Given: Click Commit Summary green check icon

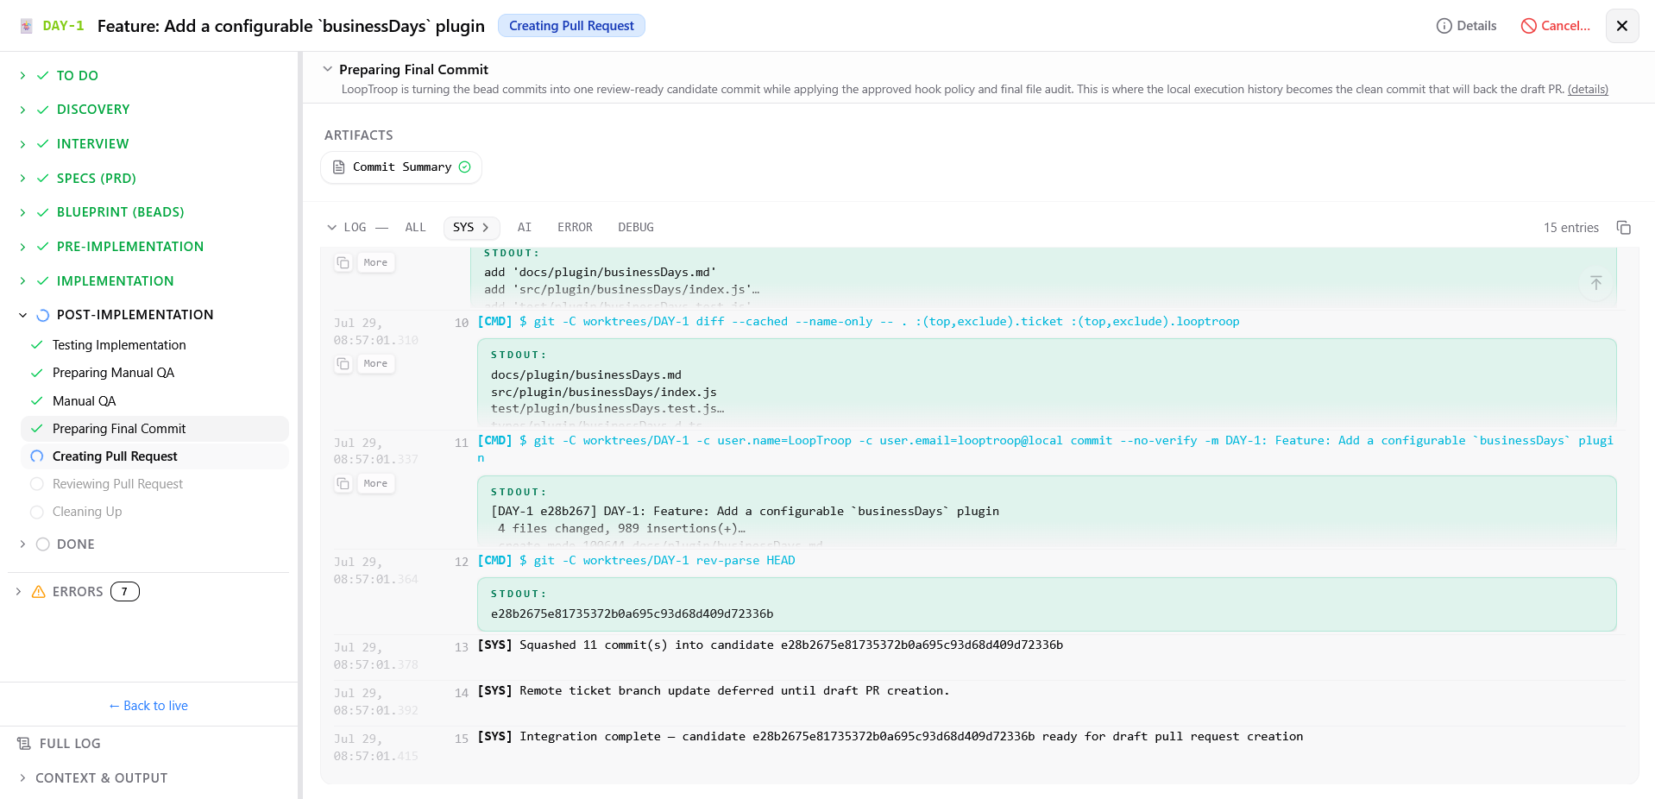Looking at the screenshot, I should [x=465, y=167].
